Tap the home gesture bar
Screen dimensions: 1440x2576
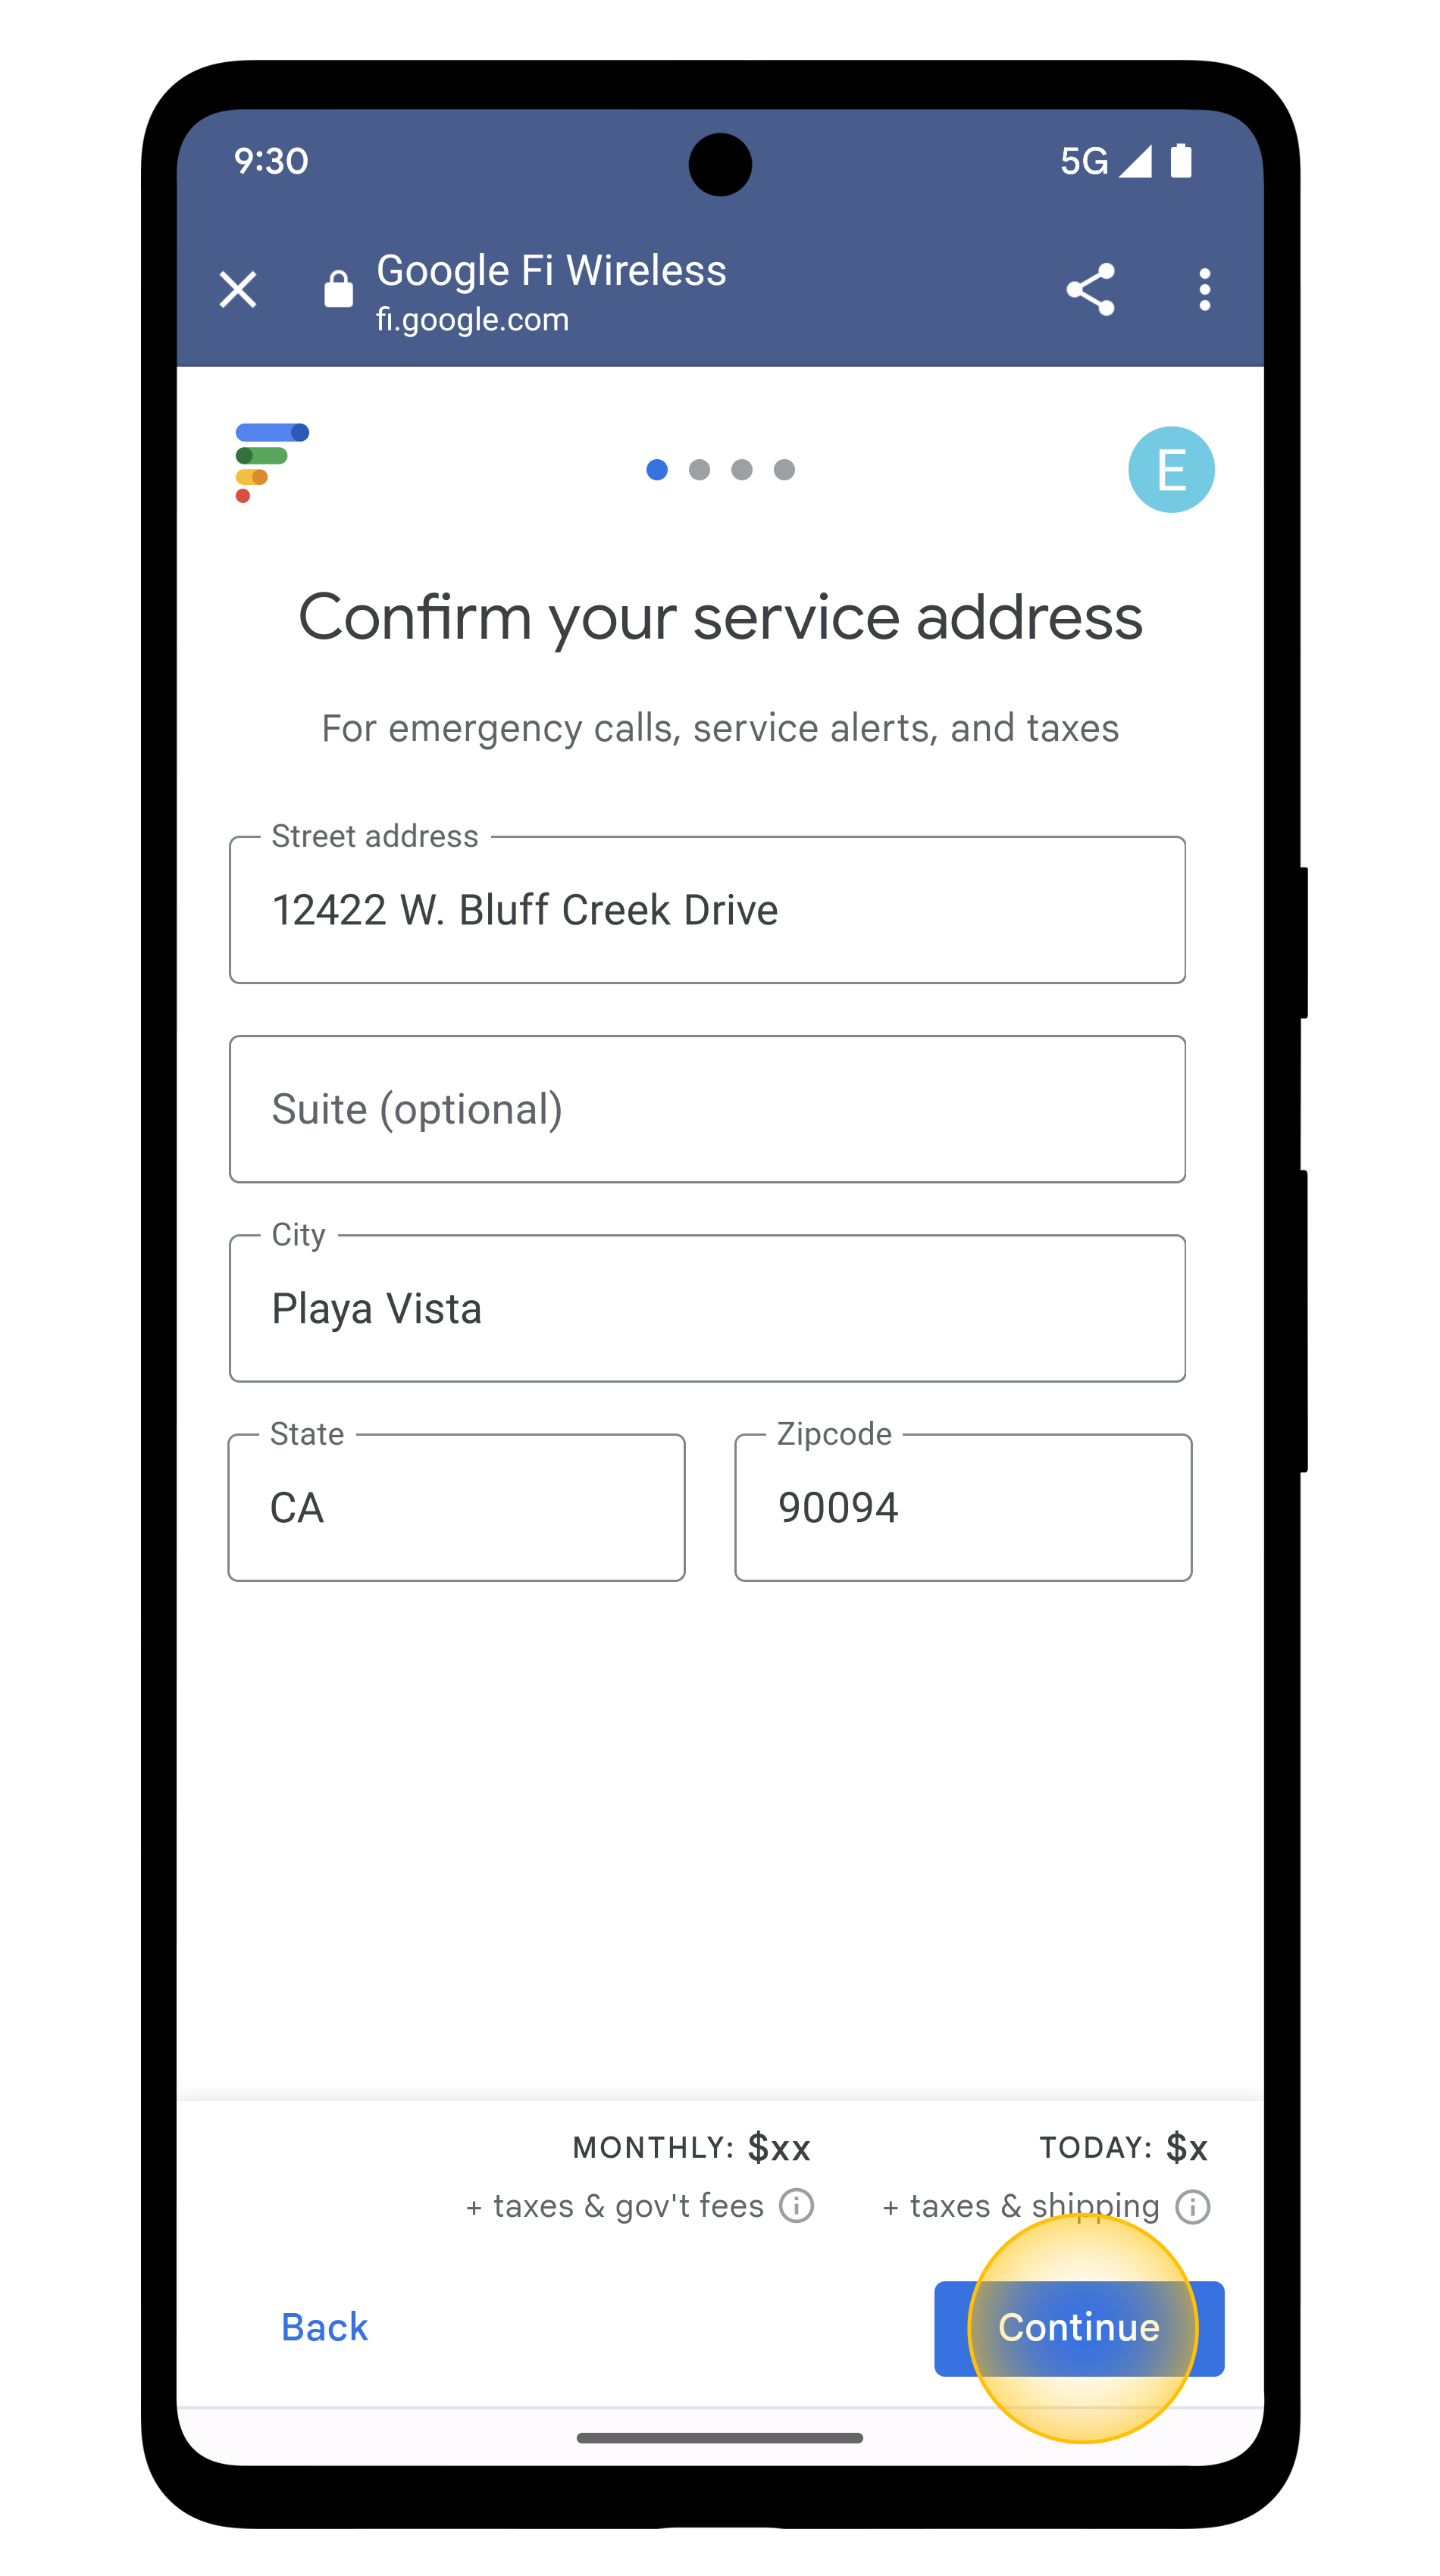[x=720, y=2438]
